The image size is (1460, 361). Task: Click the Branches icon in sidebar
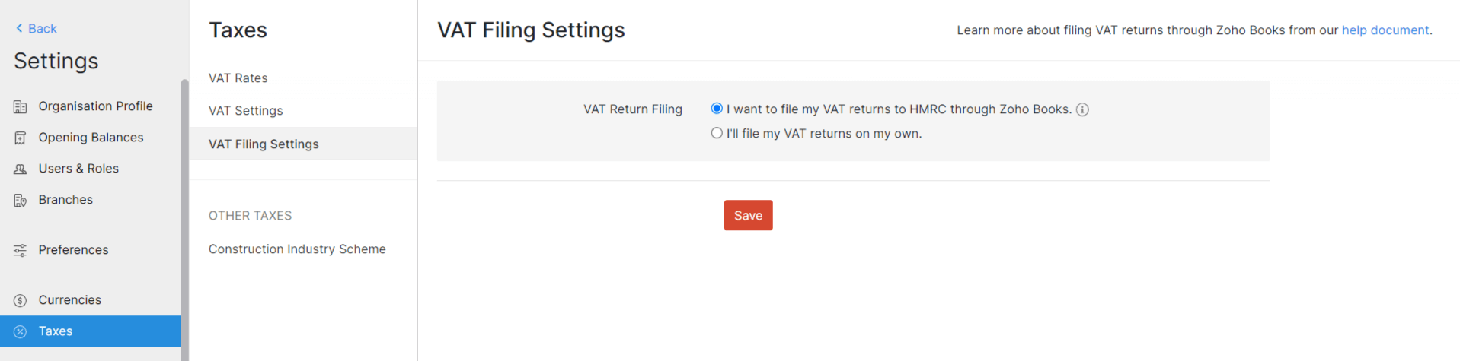tap(21, 201)
